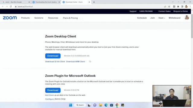Image resolution: width=193 pixels, height=108 pixels.
Task: Click Download ARM Client link
Action: tap(76, 61)
